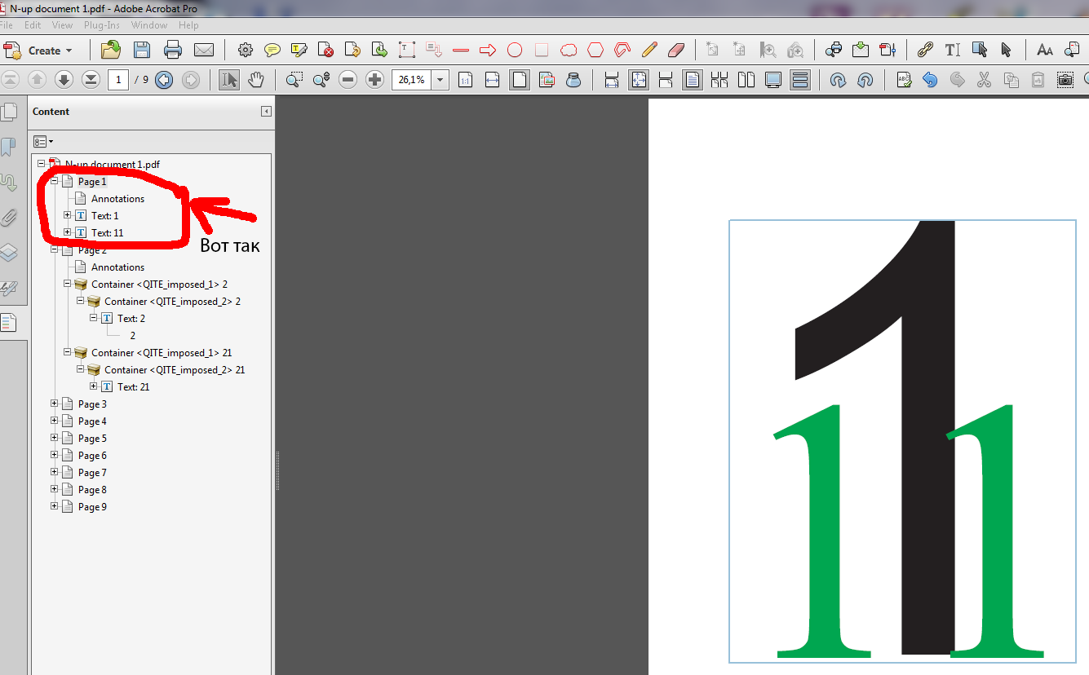Zoom in with the plus button

point(375,80)
